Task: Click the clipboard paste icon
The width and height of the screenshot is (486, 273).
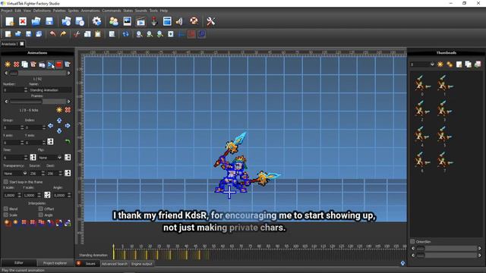Action: click(98, 34)
